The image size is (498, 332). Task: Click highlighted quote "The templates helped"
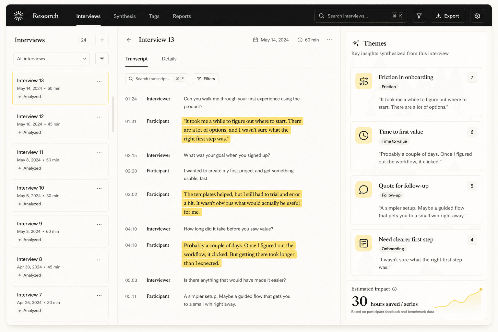pyautogui.click(x=242, y=203)
